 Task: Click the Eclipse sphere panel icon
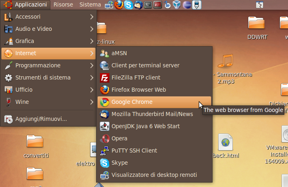point(187,5)
